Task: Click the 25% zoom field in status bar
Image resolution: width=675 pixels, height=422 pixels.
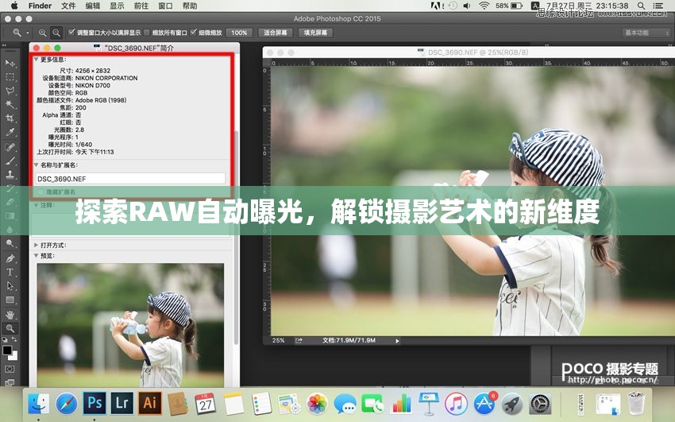Action: pyautogui.click(x=279, y=340)
